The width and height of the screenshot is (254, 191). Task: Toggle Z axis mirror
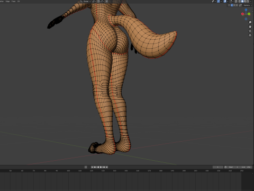coord(237,5)
